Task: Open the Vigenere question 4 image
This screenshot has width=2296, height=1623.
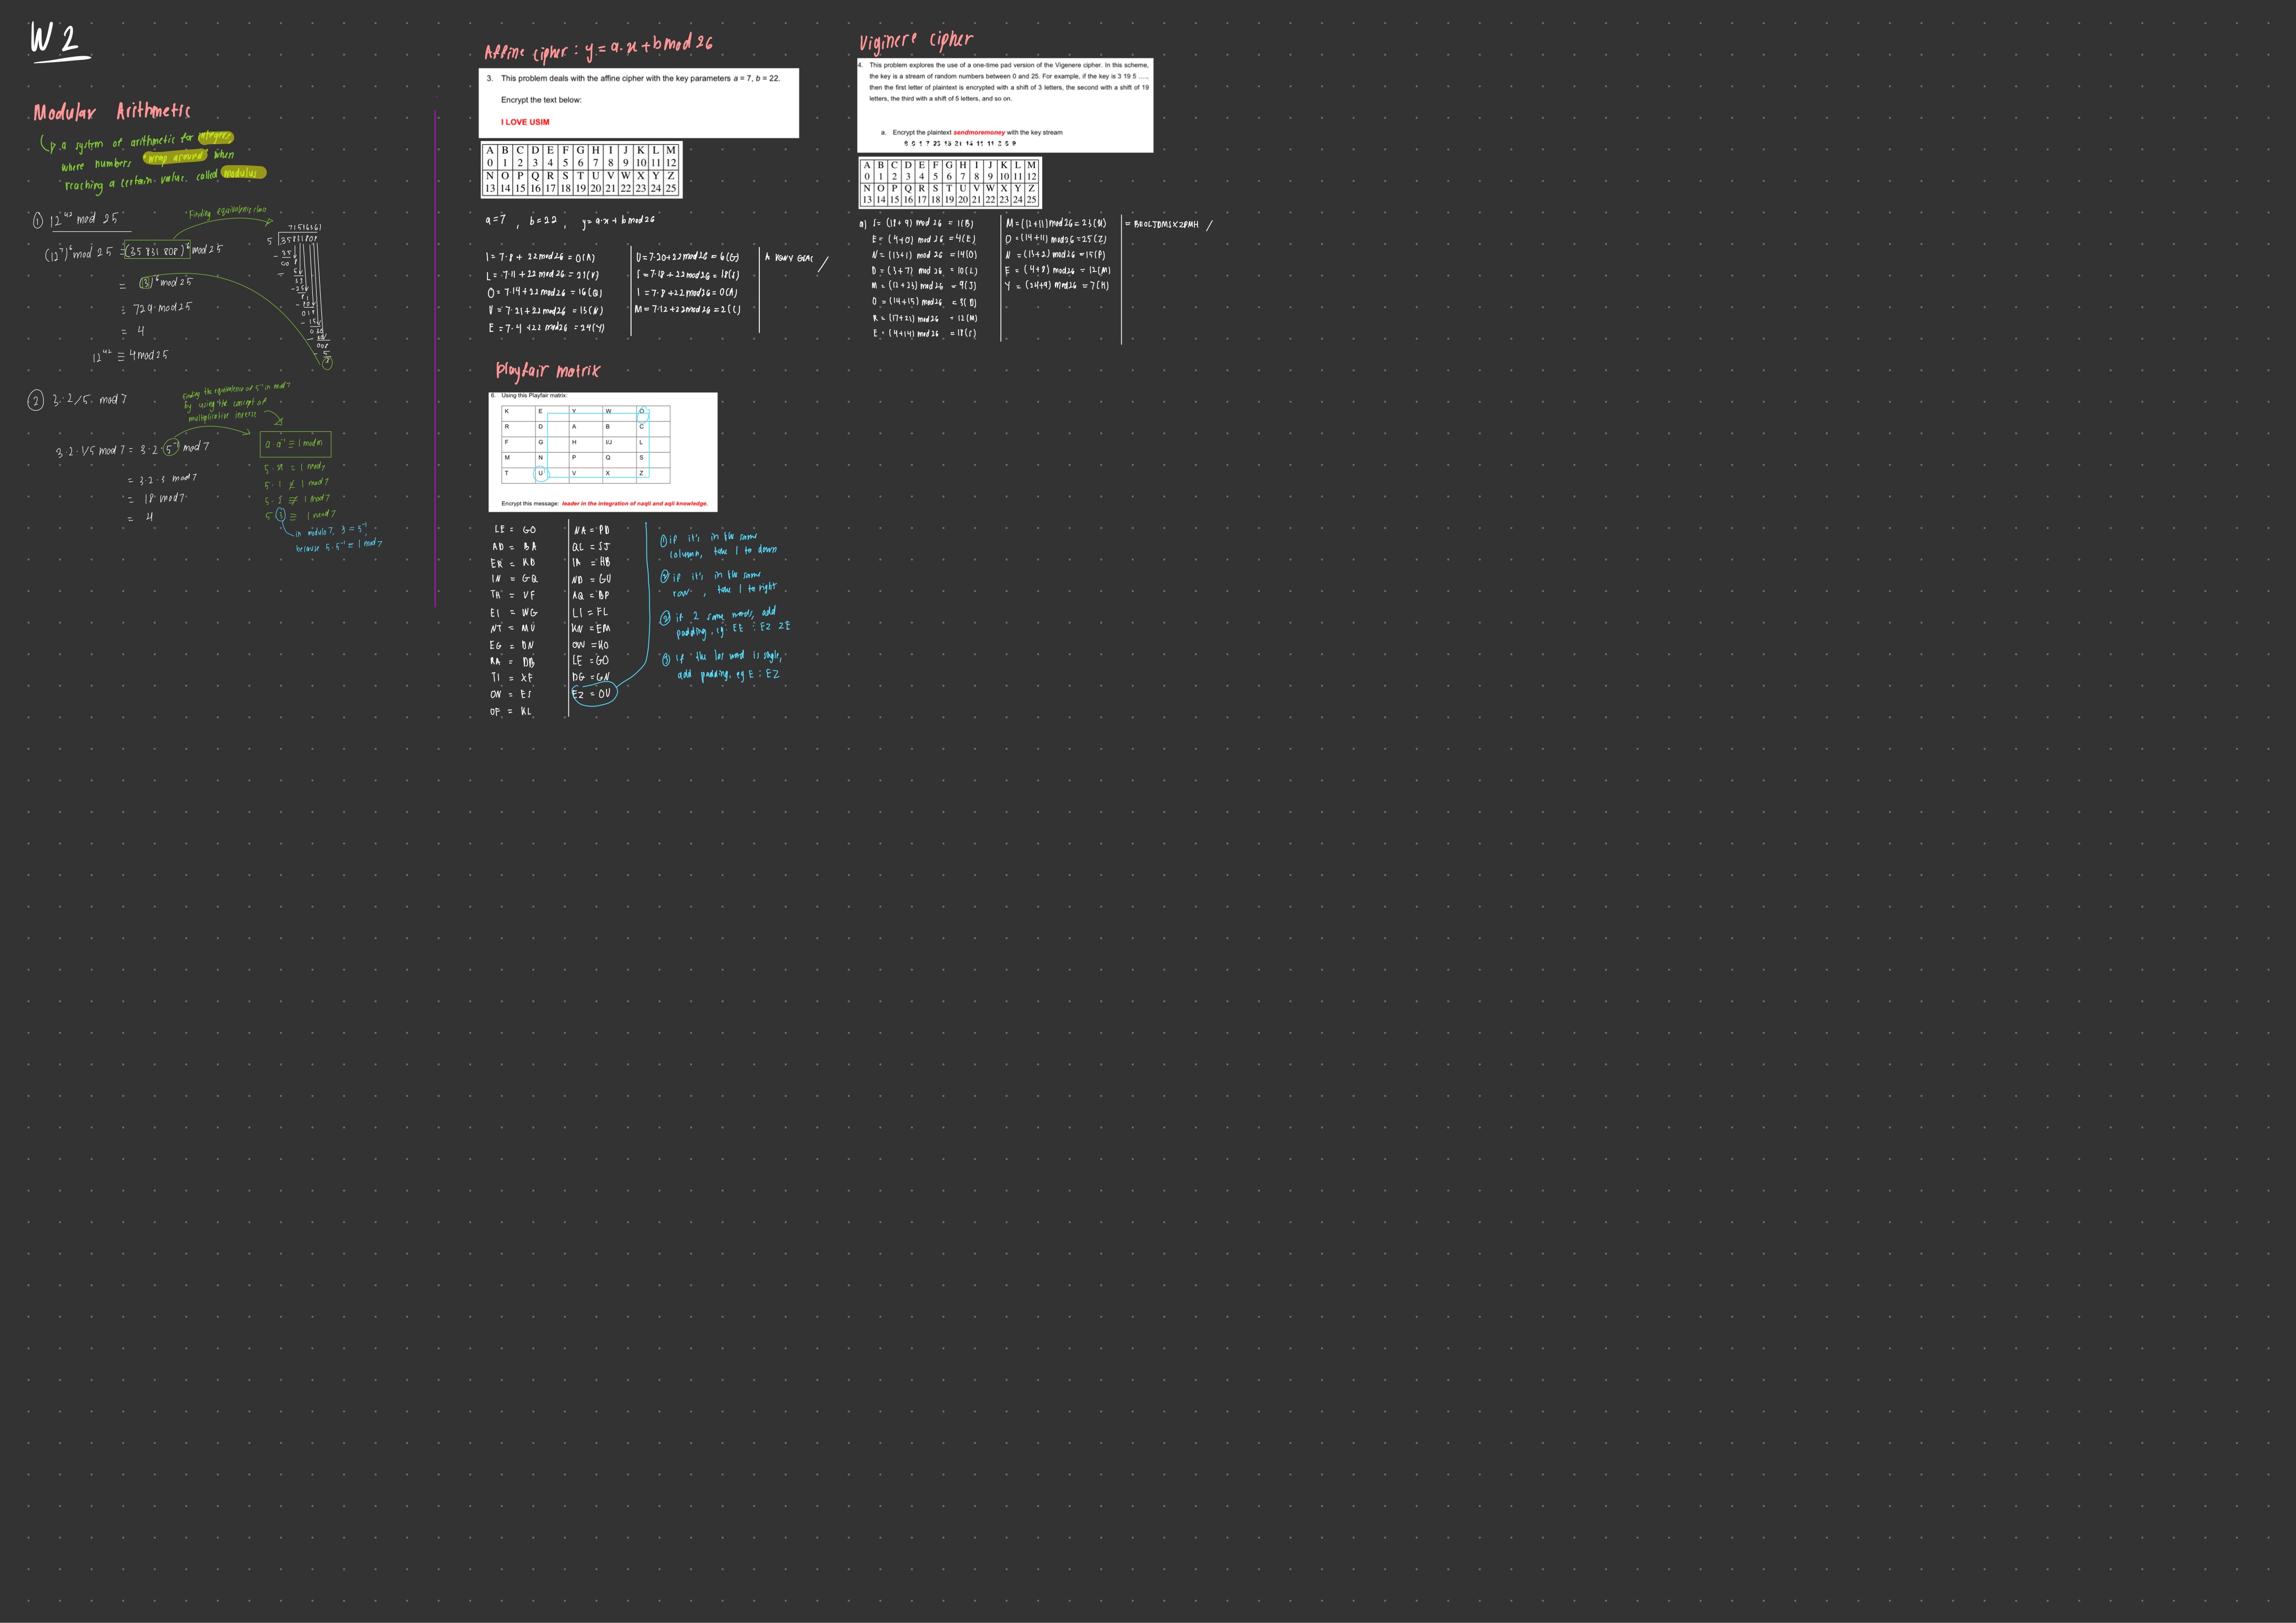Action: coord(1005,105)
